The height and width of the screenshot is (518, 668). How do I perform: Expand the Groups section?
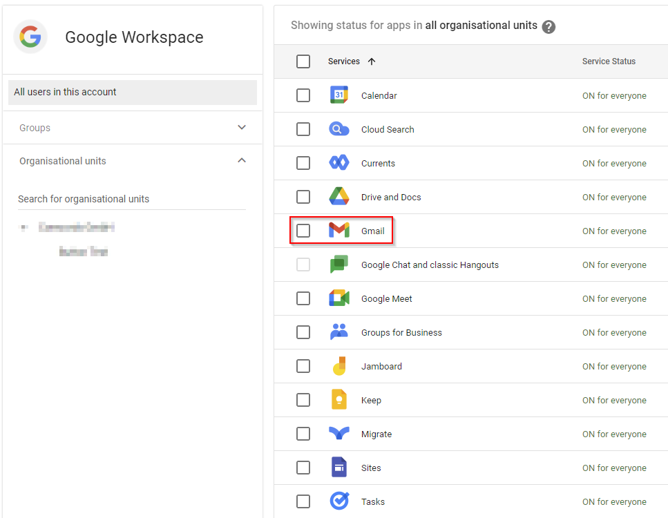242,128
